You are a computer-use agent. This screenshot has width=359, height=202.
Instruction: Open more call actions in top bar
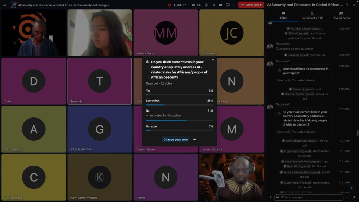click(235, 5)
